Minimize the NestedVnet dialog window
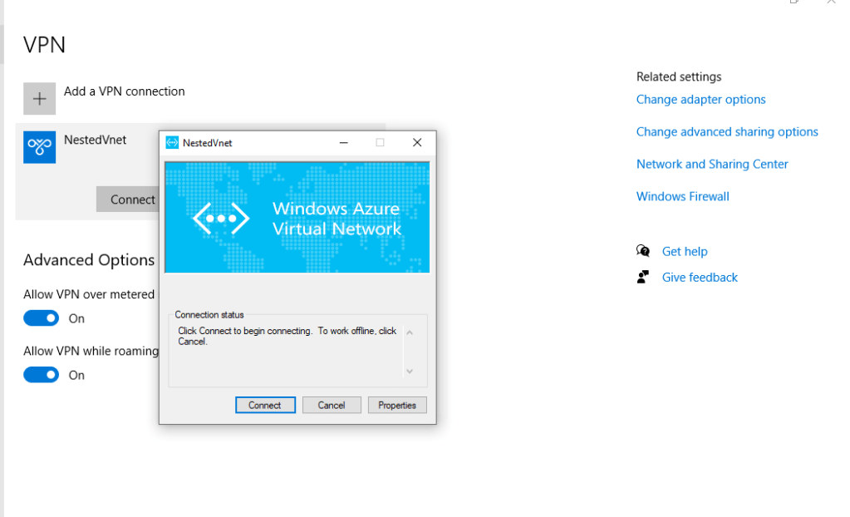 click(343, 143)
